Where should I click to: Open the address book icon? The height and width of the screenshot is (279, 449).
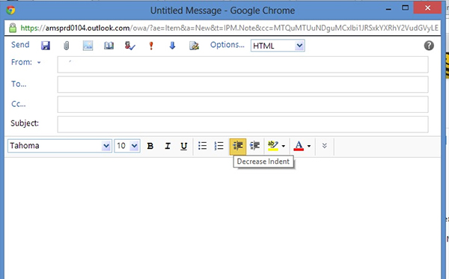click(x=109, y=46)
